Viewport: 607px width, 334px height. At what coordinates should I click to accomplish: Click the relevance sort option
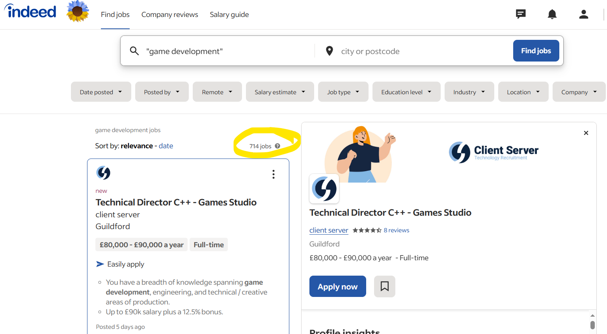tap(137, 146)
